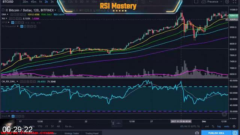240x135 pixels.
Task: Click second icon in CM_RSI_EMA row
Action: [25, 82]
